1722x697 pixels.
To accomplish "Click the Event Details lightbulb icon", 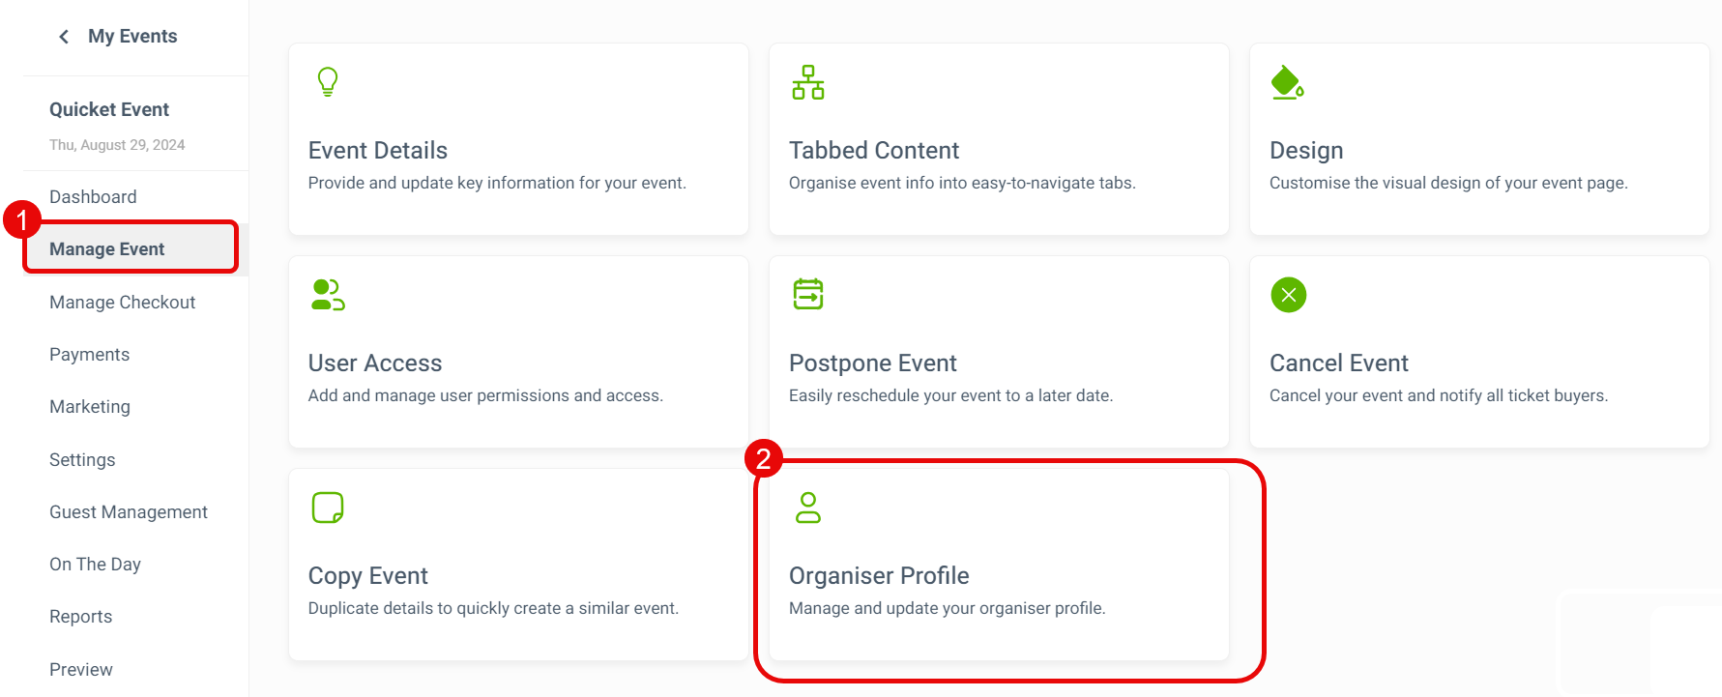I will coord(328,82).
